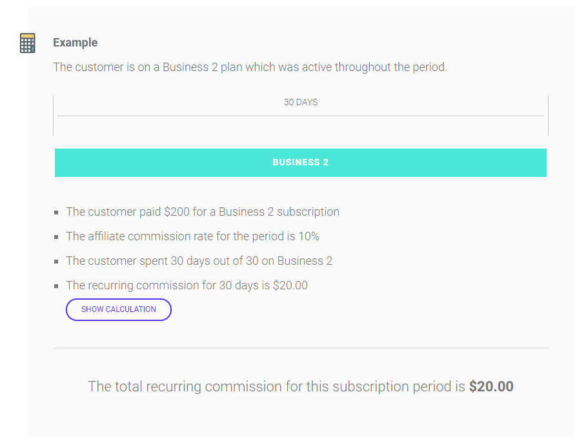Click the right vertical marker of the timeline
Viewport: 586px width, 445px height.
coord(548,116)
